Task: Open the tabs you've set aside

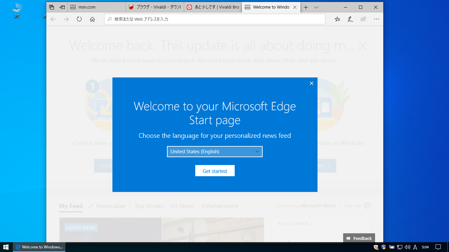Action: [52, 7]
